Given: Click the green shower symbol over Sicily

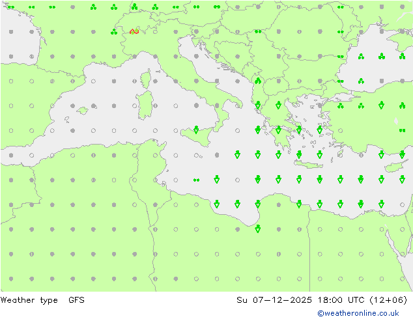Looking at the screenshot, I should (196, 130).
